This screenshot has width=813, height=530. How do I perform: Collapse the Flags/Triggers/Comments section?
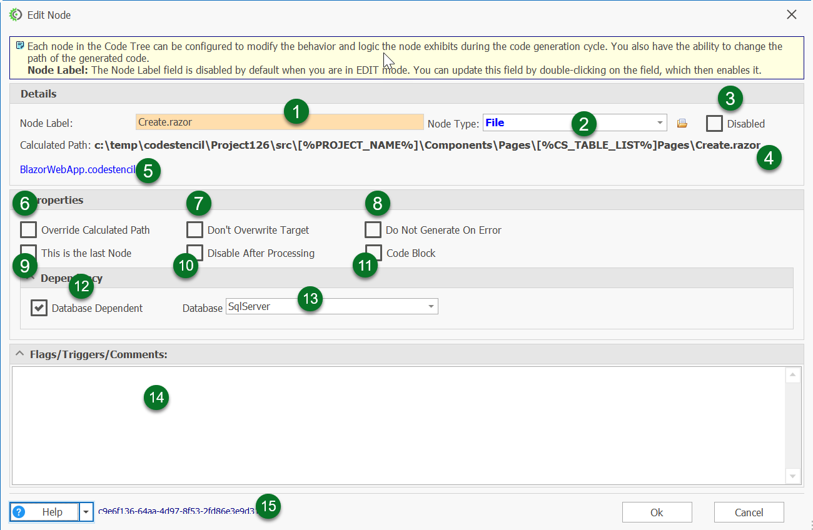click(x=19, y=354)
